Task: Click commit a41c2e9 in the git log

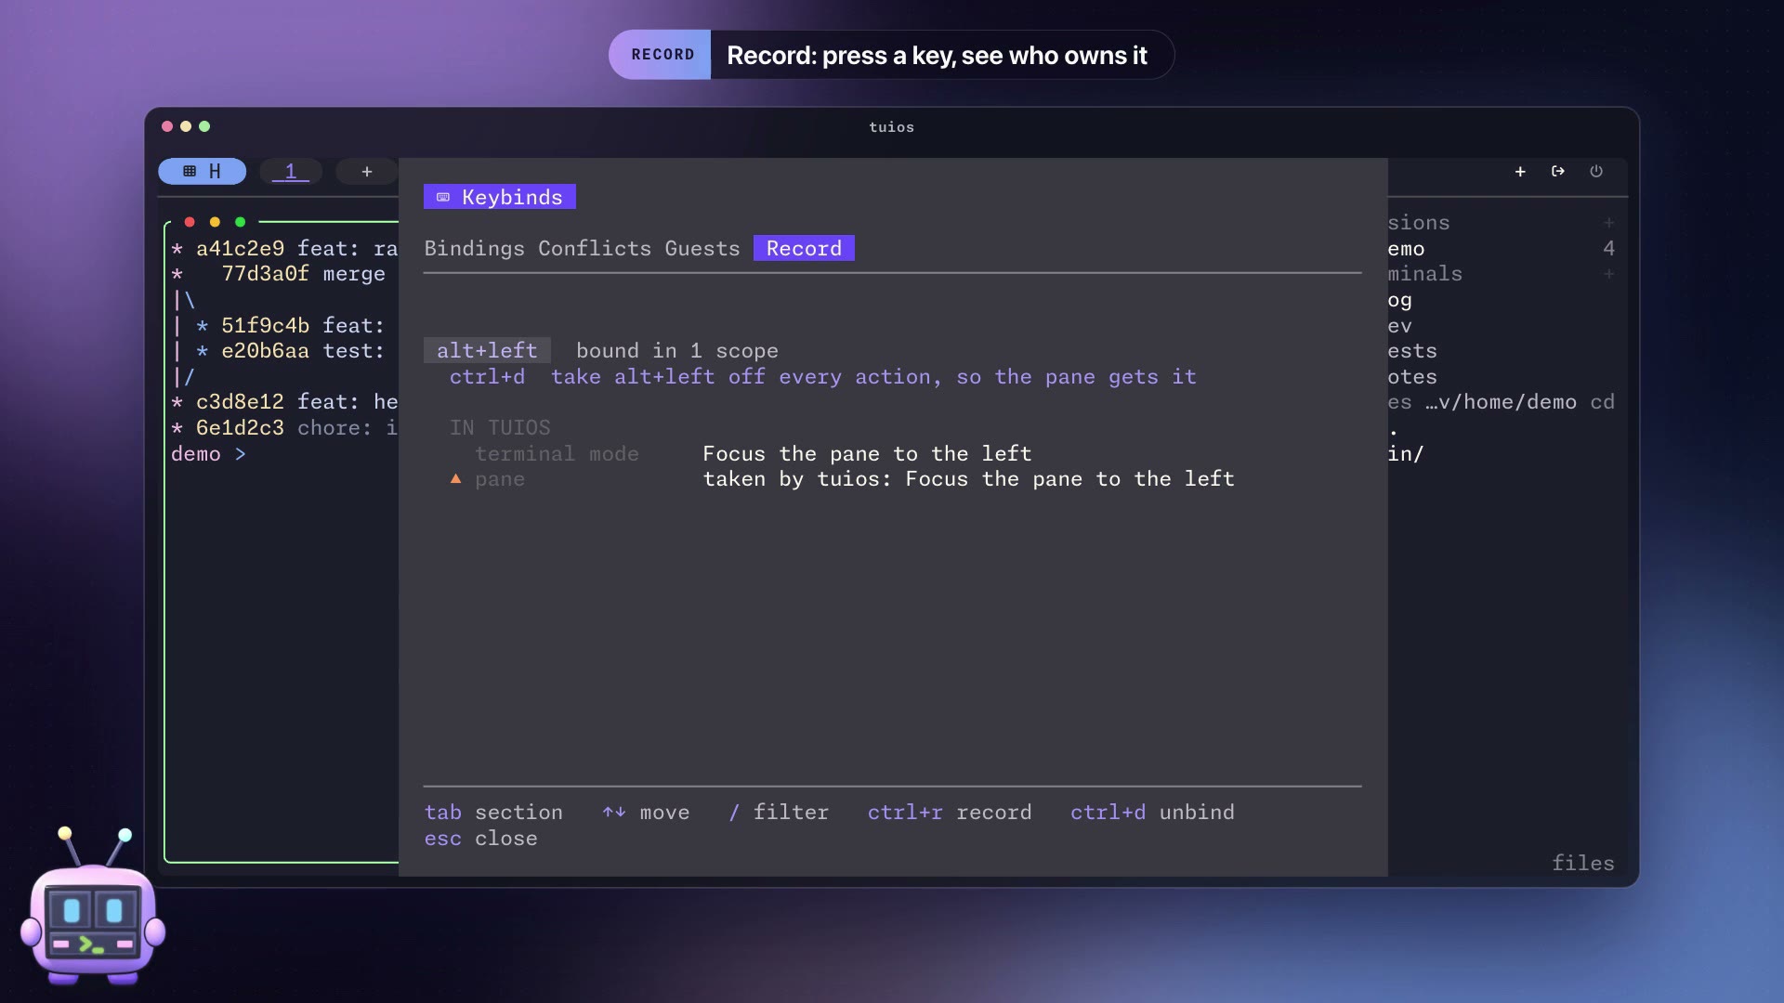Action: point(284,249)
